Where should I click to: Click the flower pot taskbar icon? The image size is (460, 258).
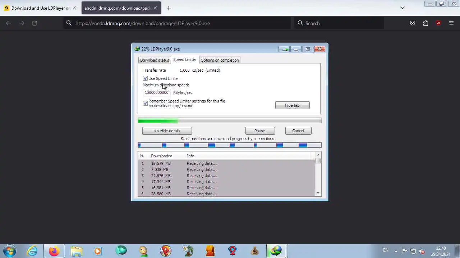point(188,251)
